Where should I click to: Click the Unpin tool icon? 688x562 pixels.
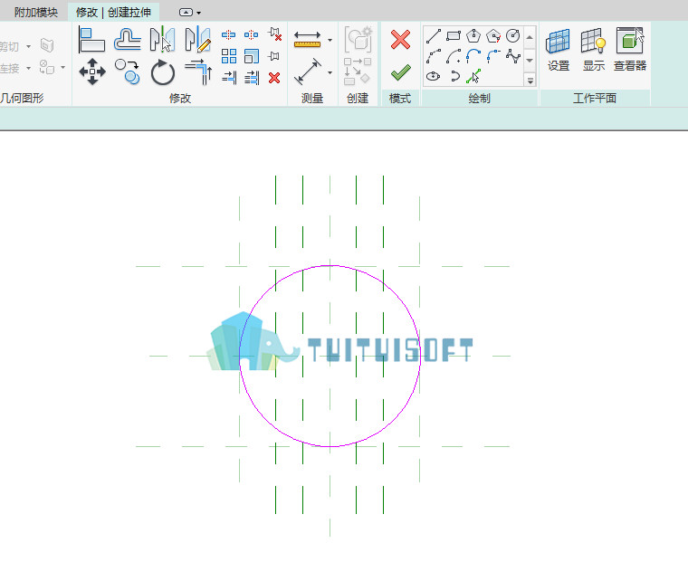click(274, 34)
